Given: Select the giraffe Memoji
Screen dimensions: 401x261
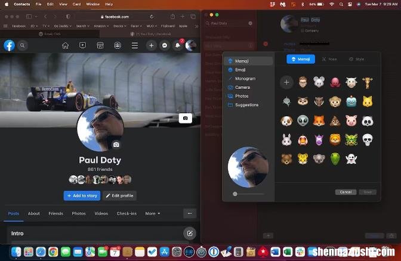Looking at the screenshot, I should (x=367, y=83).
